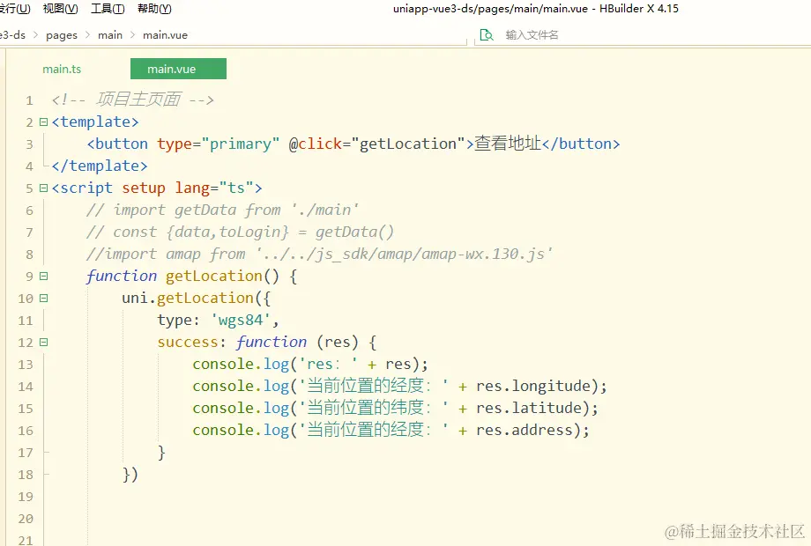Collapse success function fold marker on line 12
The height and width of the screenshot is (546, 811).
pyautogui.click(x=43, y=342)
